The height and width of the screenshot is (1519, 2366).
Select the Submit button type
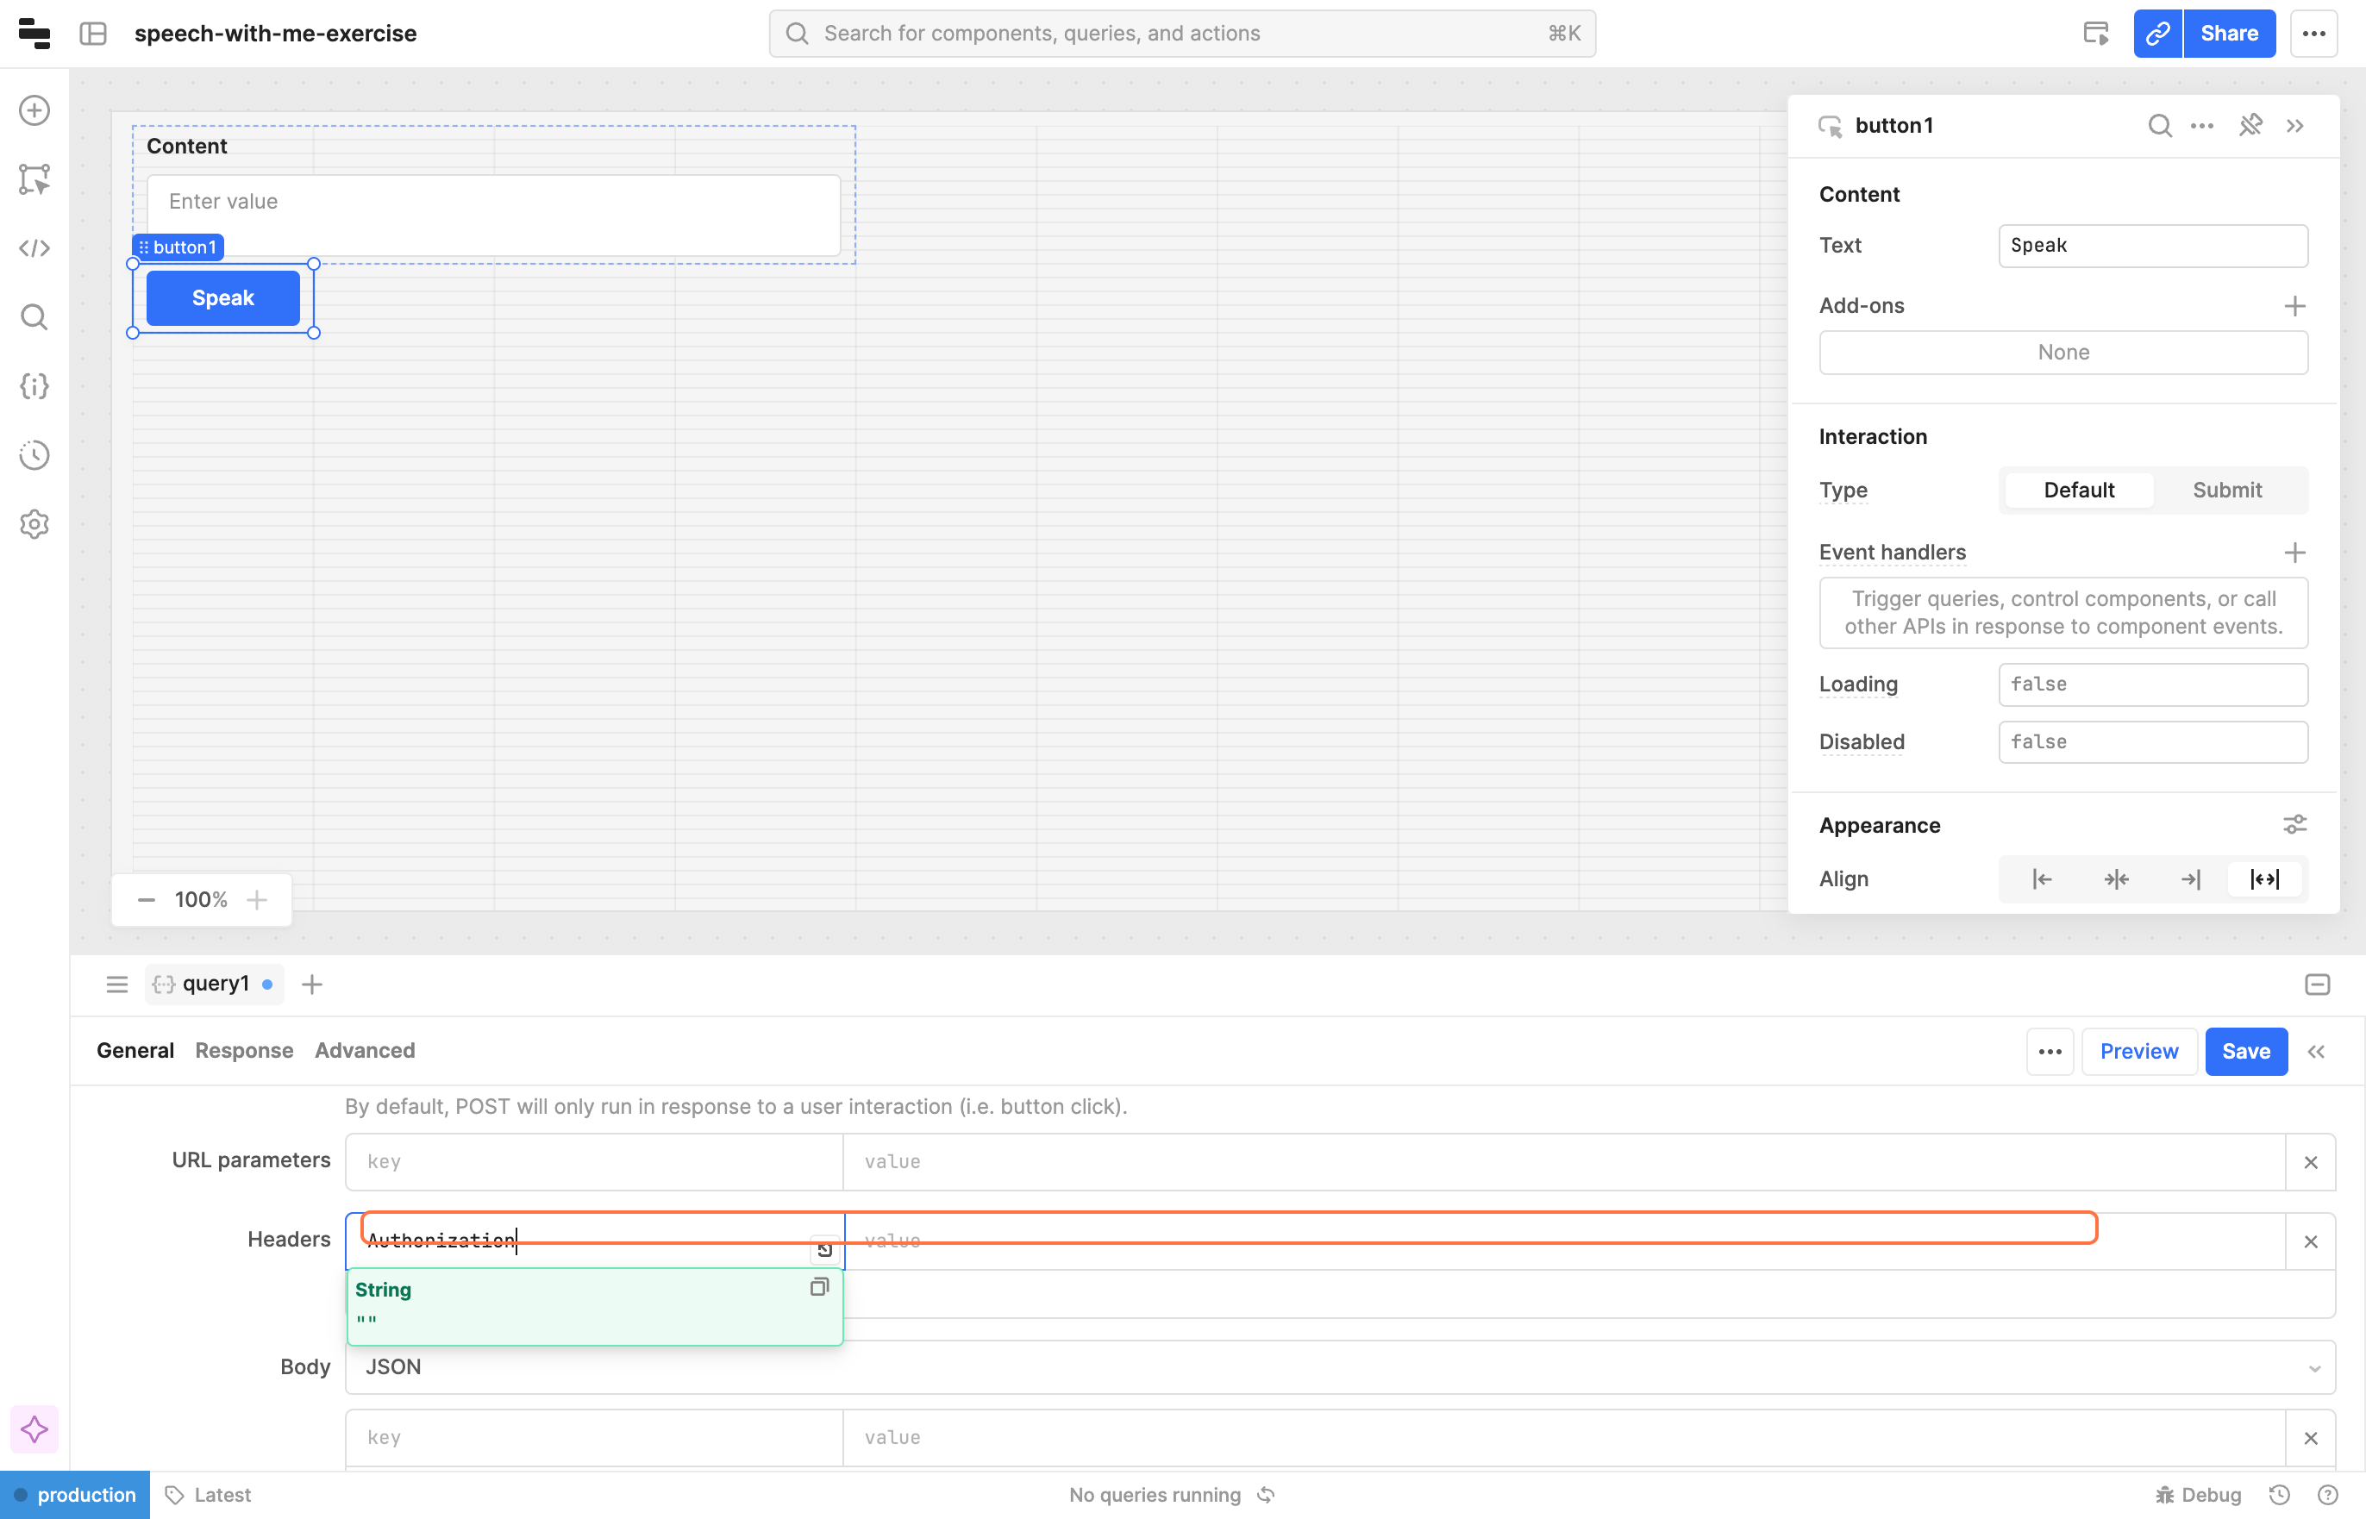pyautogui.click(x=2226, y=491)
